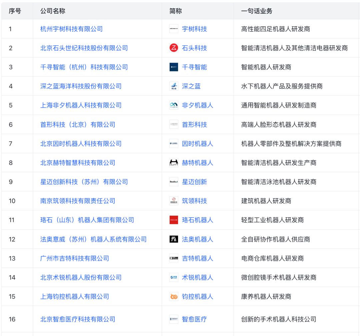Select the text 水下机器人产品及服务提供商

point(282,86)
